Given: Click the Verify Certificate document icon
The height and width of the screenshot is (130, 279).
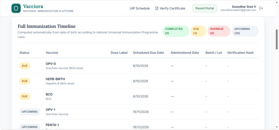Looking at the screenshot, I should 157,8.
